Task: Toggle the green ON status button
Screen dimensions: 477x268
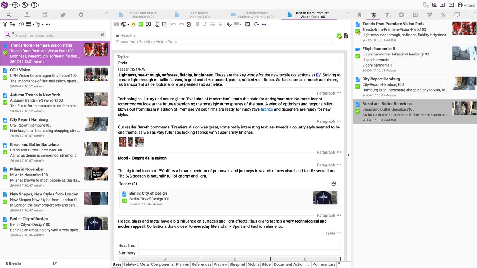Action: click(140, 25)
